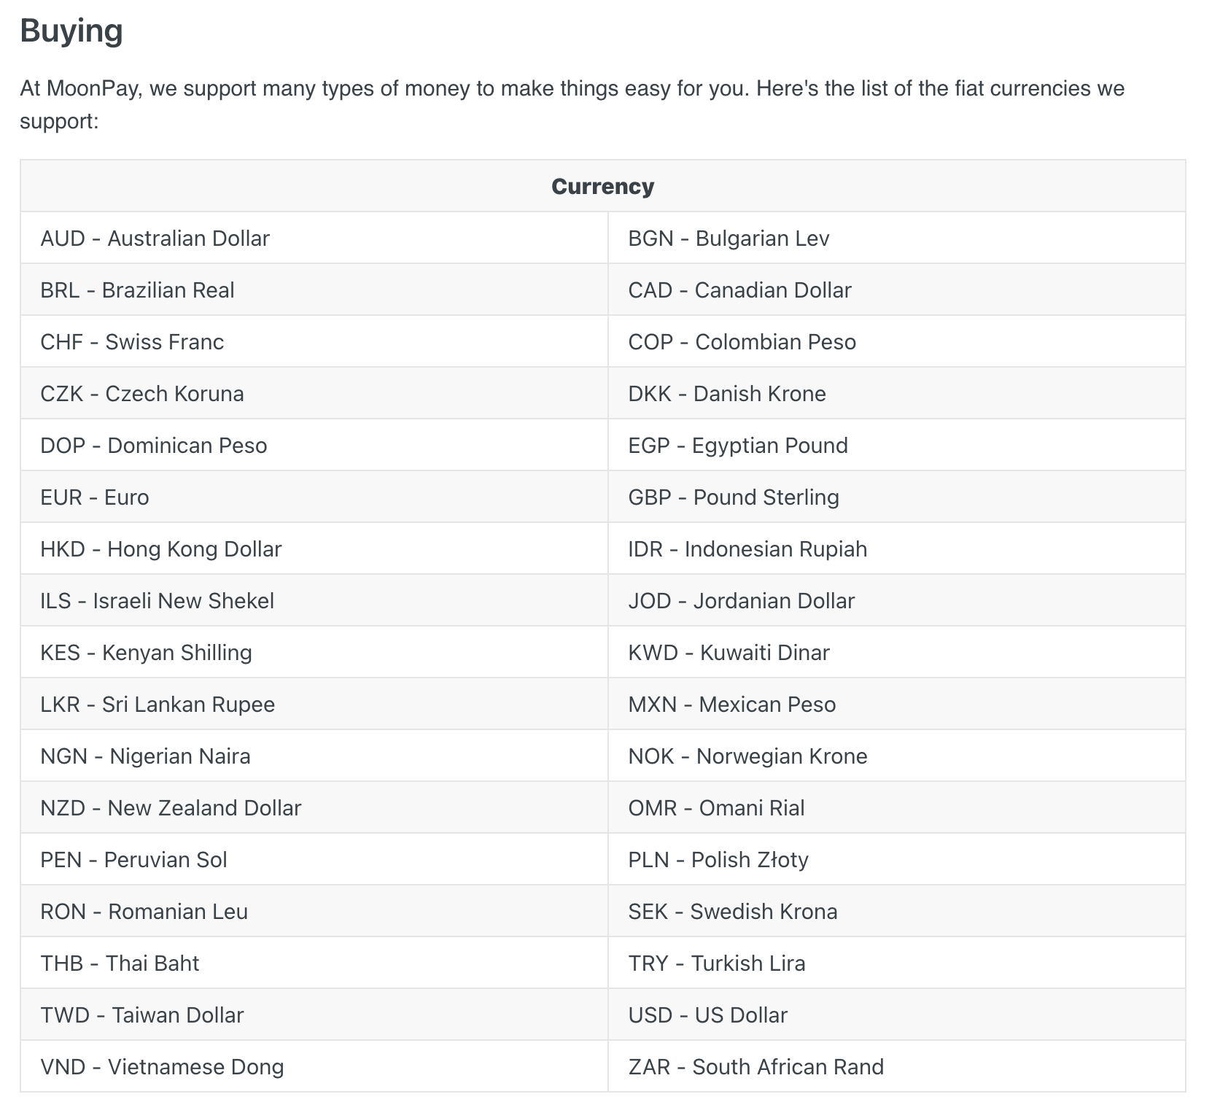The image size is (1212, 1113).
Task: Click KWD - Kuwaiti Dinar entry
Action: tap(897, 652)
